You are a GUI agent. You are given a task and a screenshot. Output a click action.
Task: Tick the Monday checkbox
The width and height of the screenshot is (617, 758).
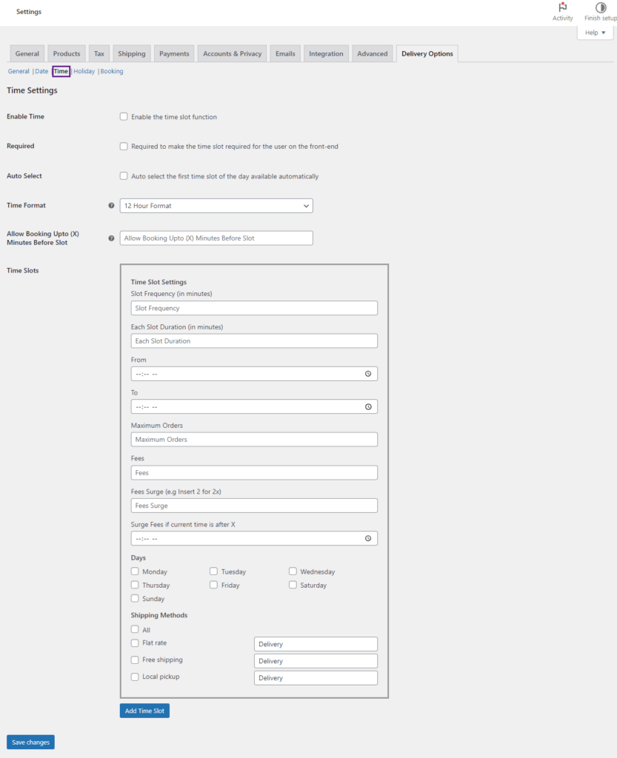(x=135, y=571)
